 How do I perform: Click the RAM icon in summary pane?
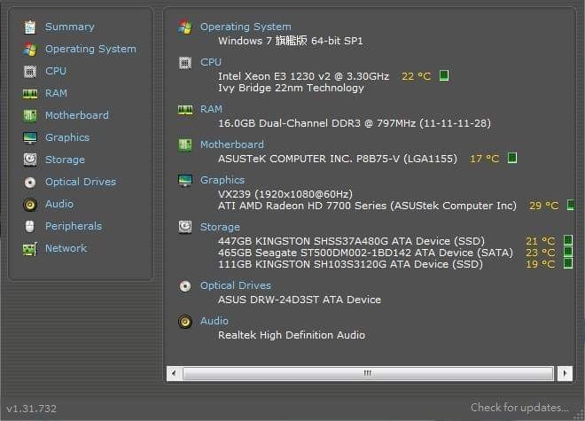[185, 109]
